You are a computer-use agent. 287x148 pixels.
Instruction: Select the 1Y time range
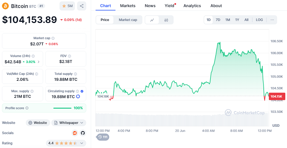tap(237, 20)
